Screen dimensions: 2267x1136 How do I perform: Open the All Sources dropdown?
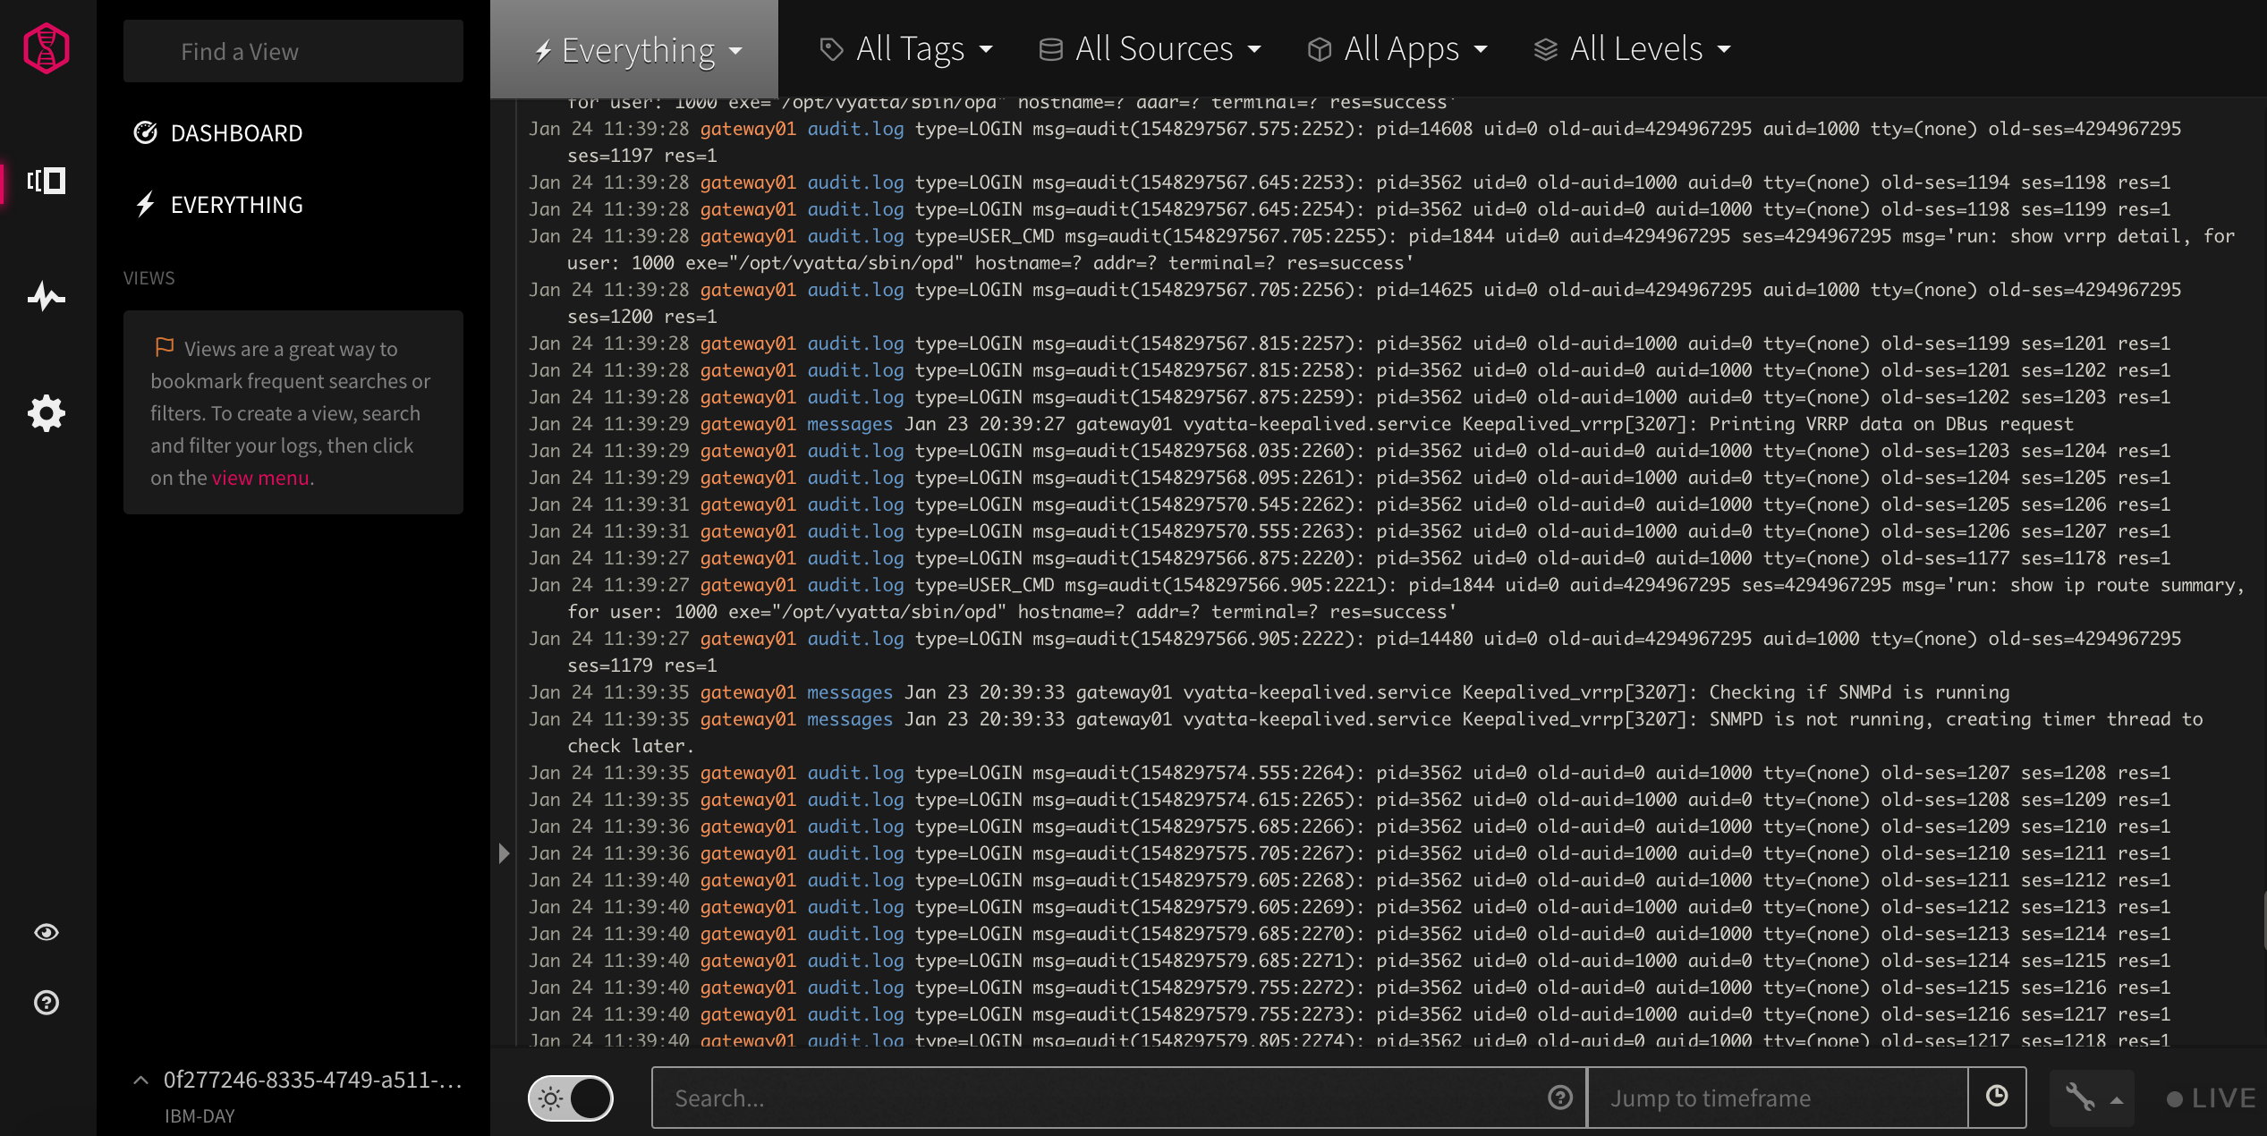pyautogui.click(x=1150, y=49)
